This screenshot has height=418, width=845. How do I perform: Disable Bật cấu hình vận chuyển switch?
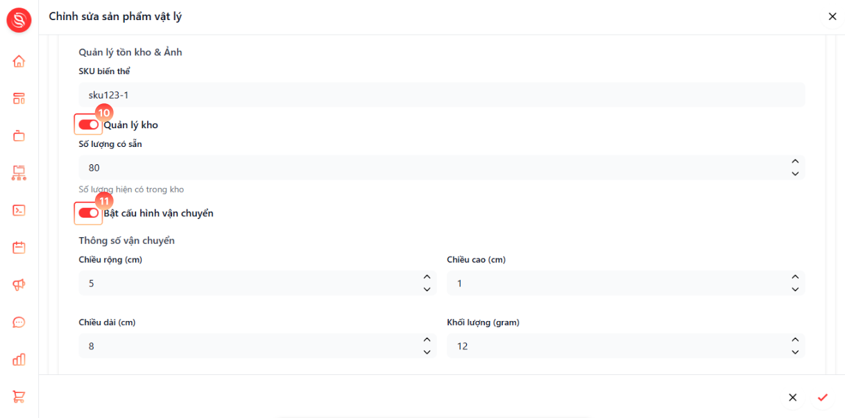88,213
